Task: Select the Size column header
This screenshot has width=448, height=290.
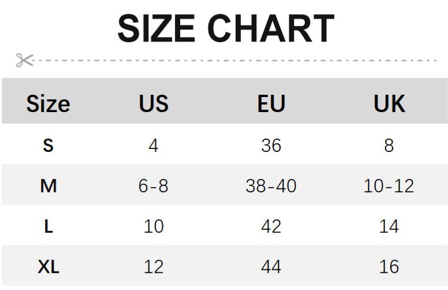Action: [48, 104]
